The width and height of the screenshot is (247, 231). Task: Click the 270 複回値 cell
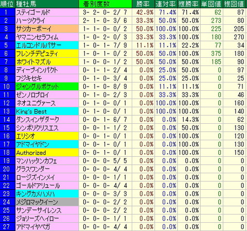point(234,37)
